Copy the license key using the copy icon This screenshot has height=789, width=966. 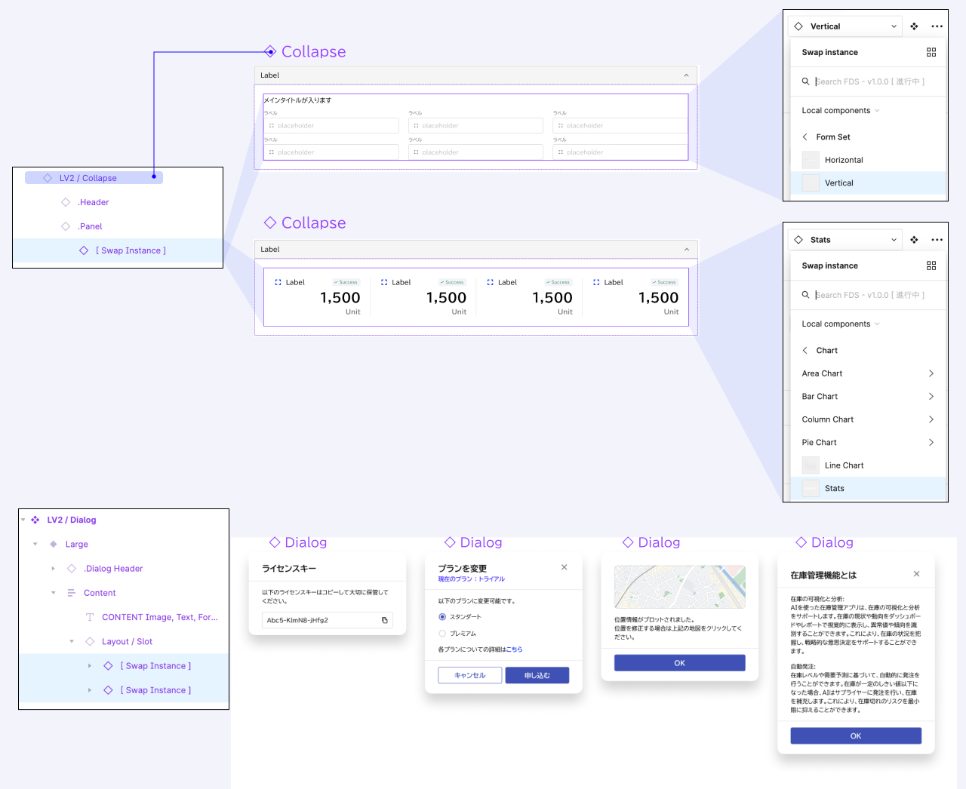tap(385, 619)
